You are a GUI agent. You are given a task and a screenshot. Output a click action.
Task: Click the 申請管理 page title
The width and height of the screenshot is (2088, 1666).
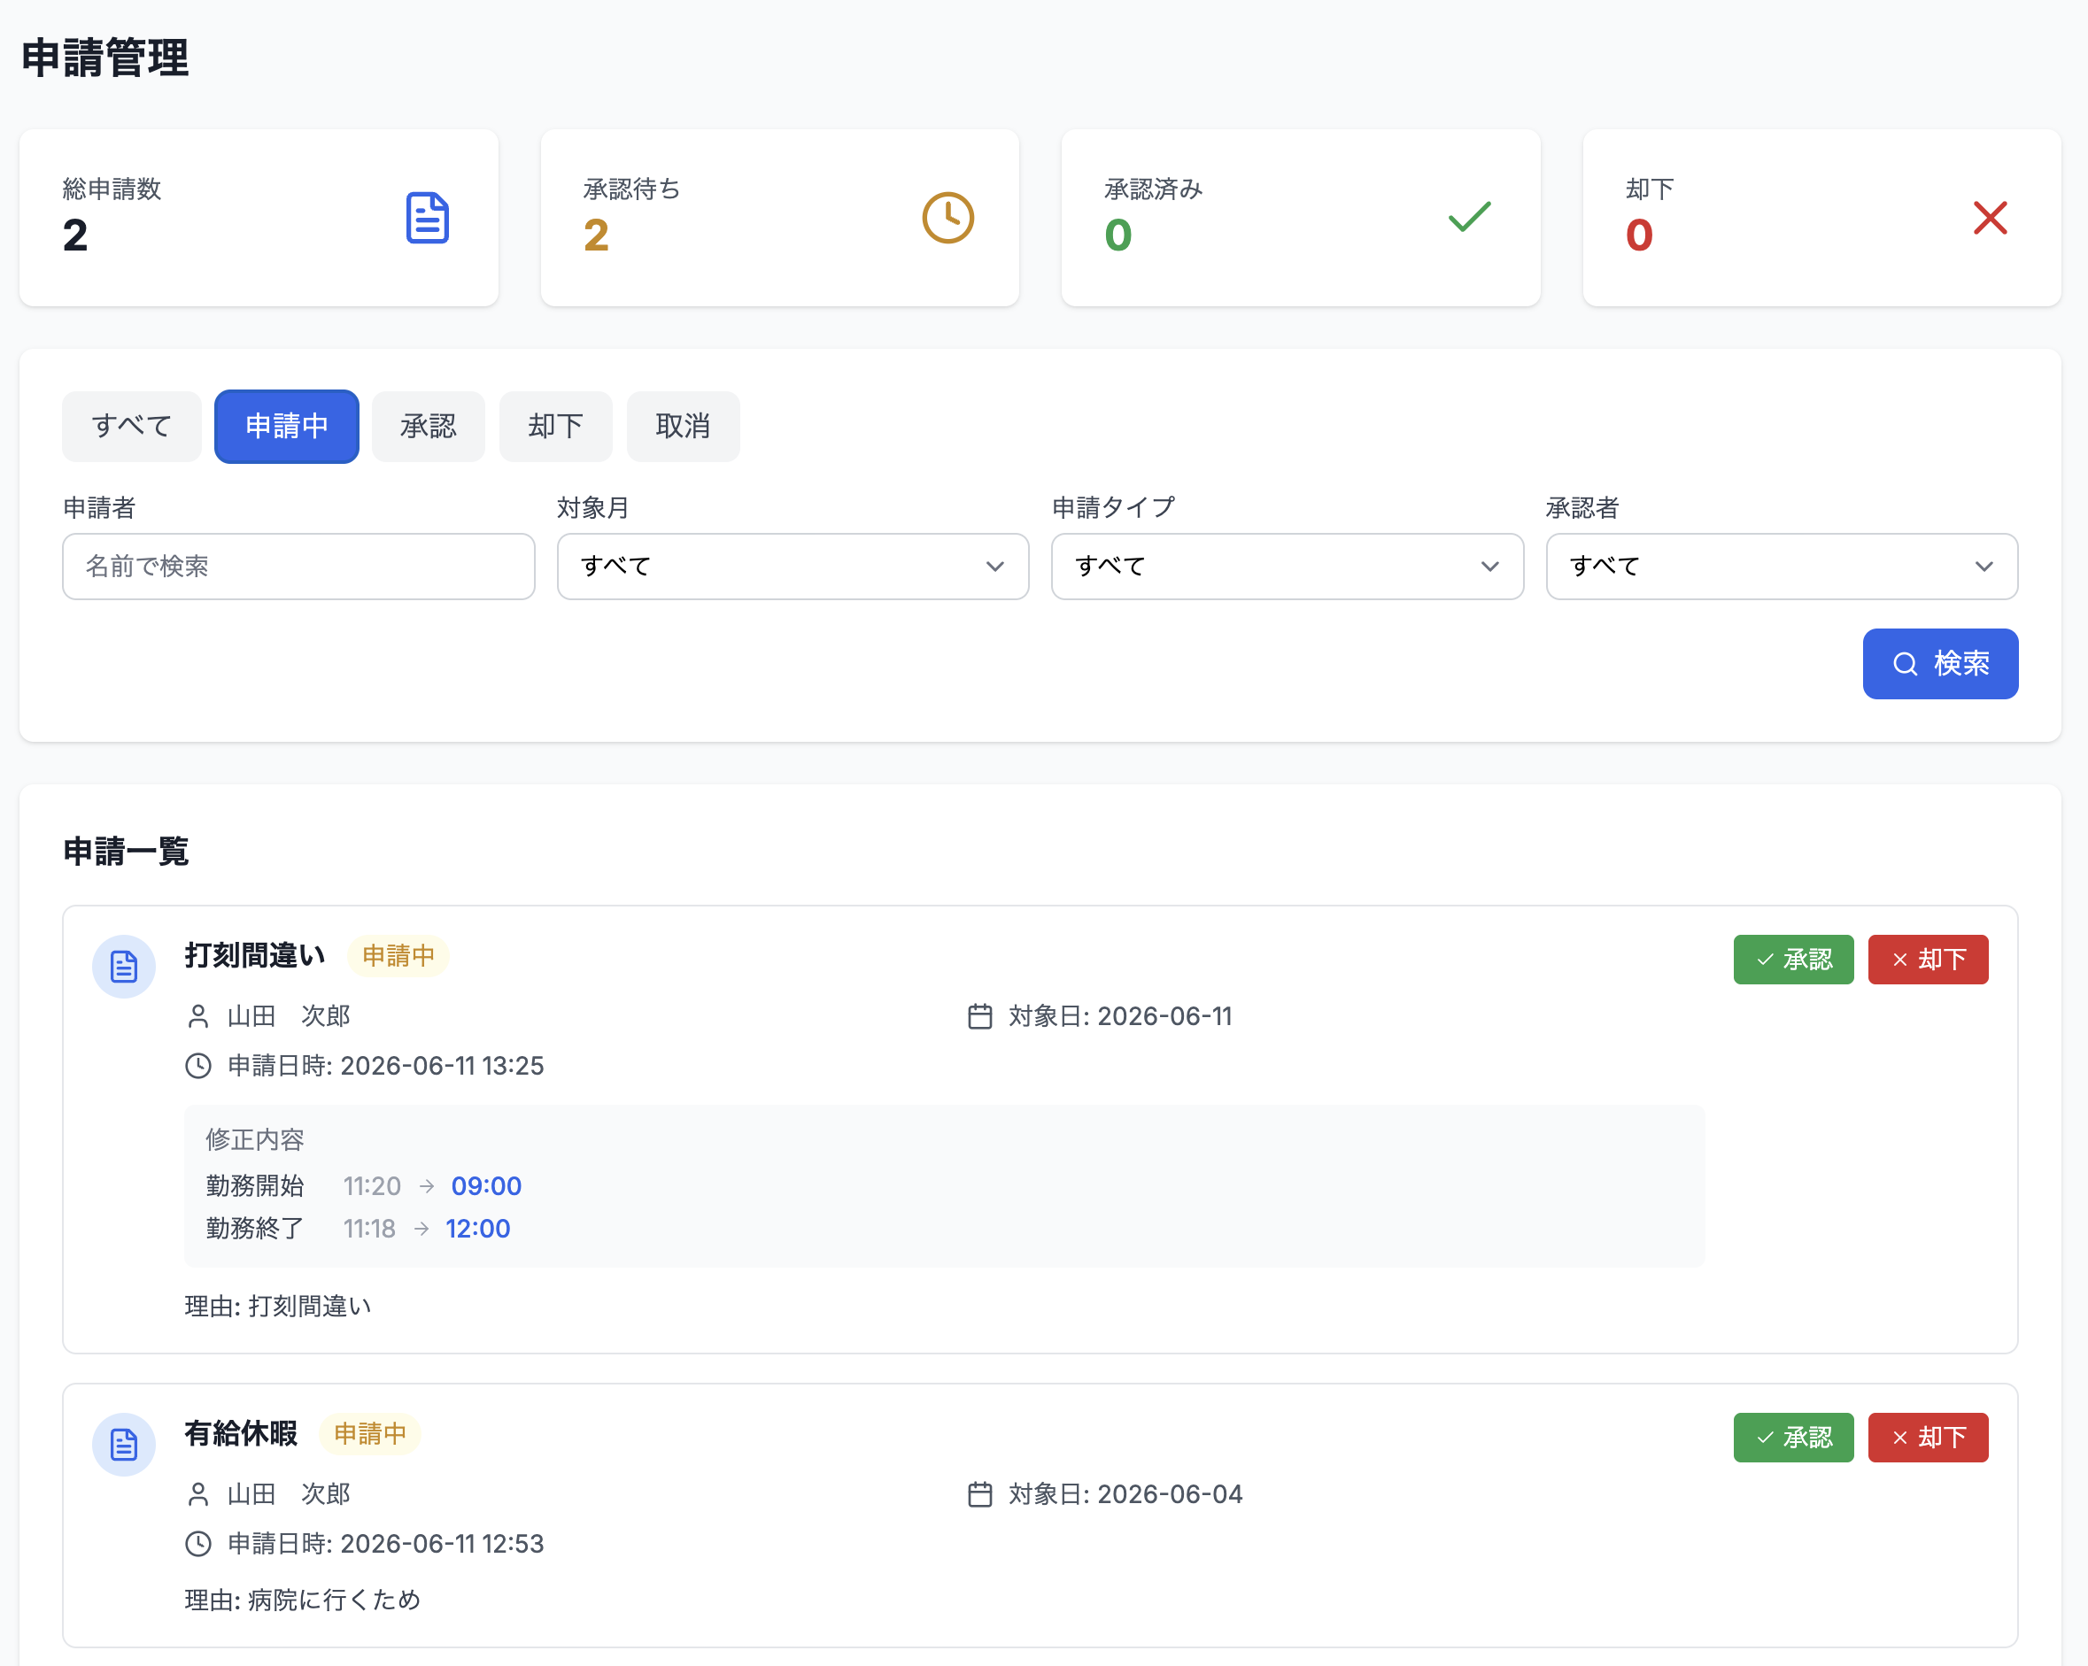(x=104, y=58)
